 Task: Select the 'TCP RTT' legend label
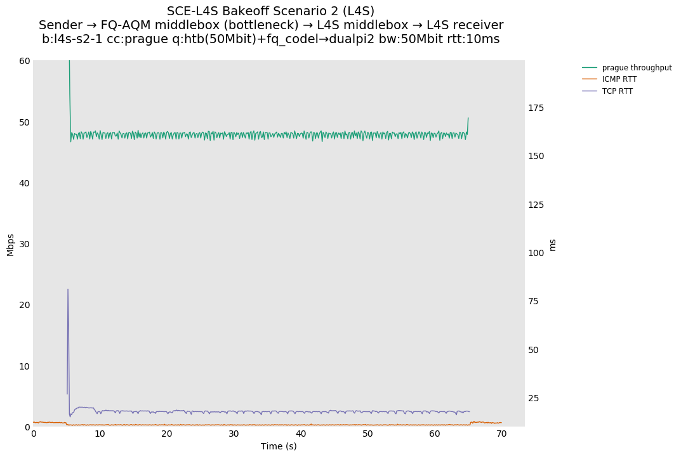pyautogui.click(x=617, y=91)
